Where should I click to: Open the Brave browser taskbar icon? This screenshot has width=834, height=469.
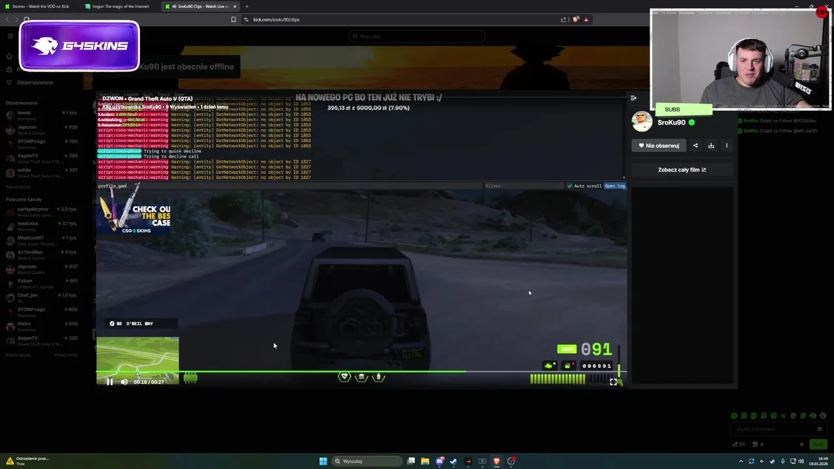[496, 461]
